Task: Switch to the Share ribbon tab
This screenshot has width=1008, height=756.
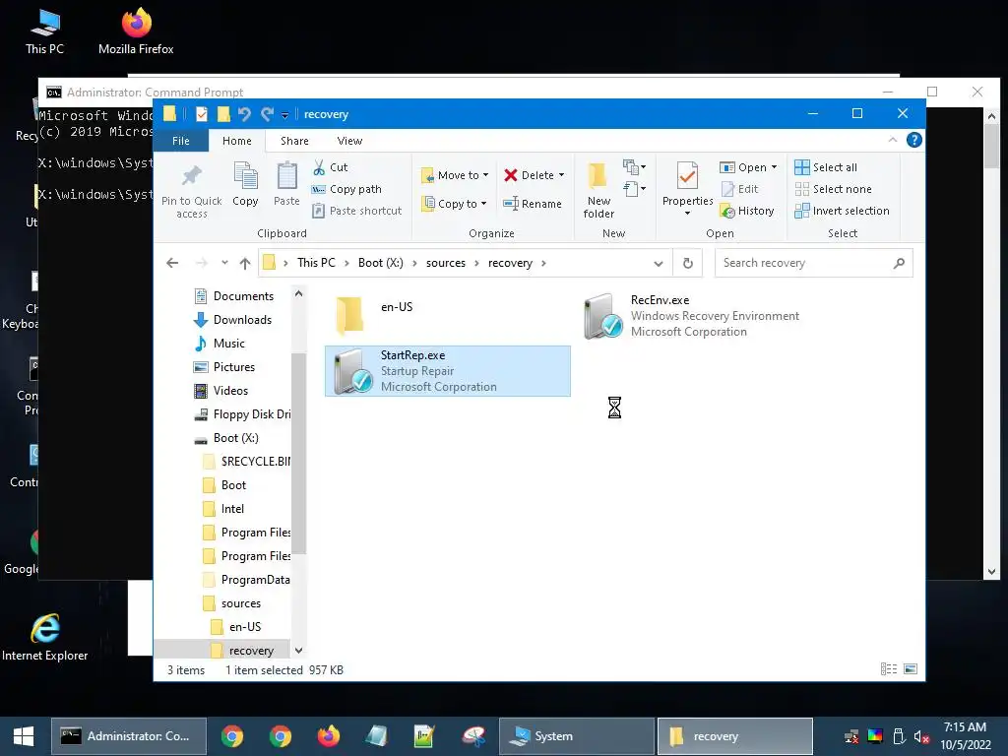Action: pyautogui.click(x=294, y=141)
